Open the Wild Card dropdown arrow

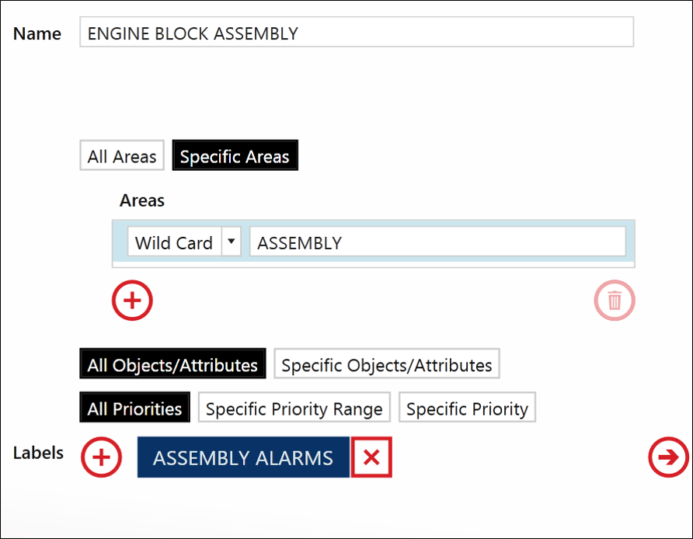(x=232, y=242)
